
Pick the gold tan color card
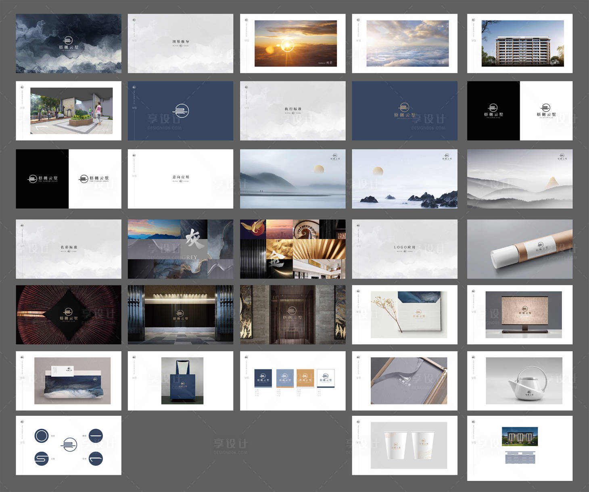[x=305, y=378]
